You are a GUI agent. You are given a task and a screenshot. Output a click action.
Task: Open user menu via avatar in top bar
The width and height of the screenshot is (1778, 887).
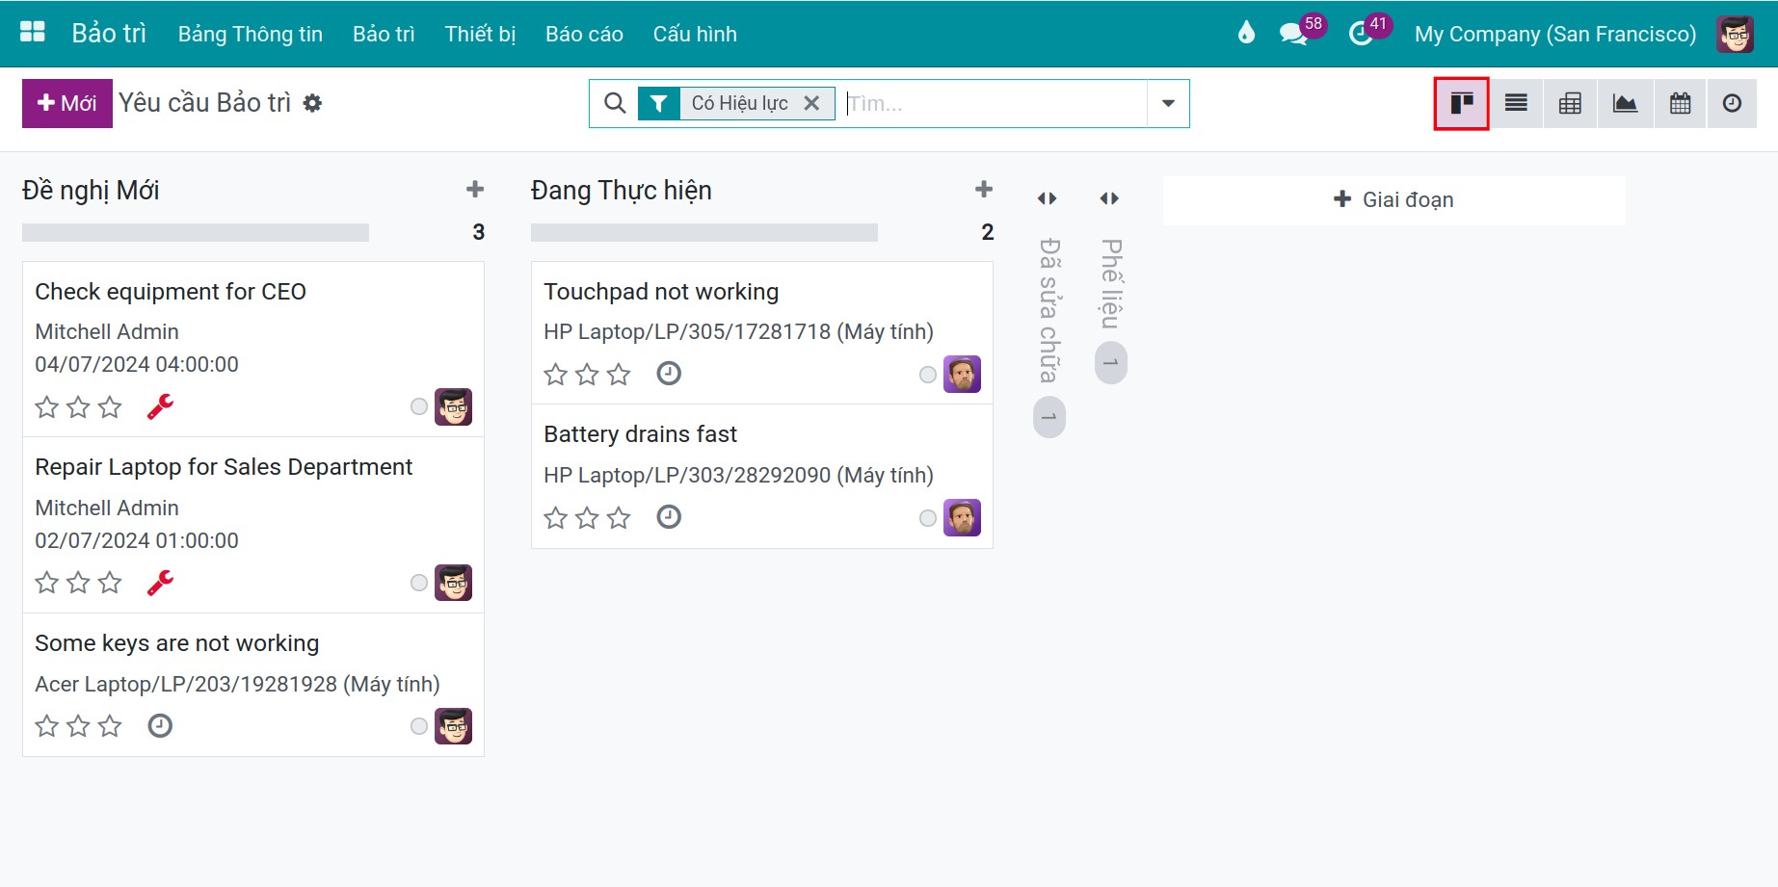point(1735,34)
